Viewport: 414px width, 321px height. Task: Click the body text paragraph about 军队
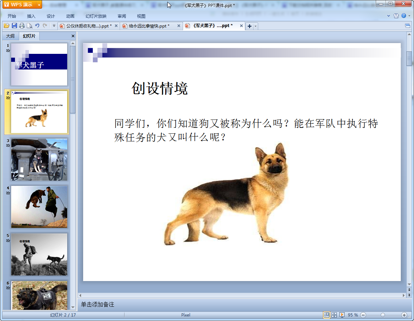click(246, 130)
